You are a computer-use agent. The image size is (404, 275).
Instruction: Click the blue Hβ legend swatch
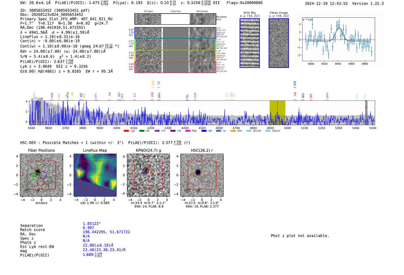[x=204, y=131]
